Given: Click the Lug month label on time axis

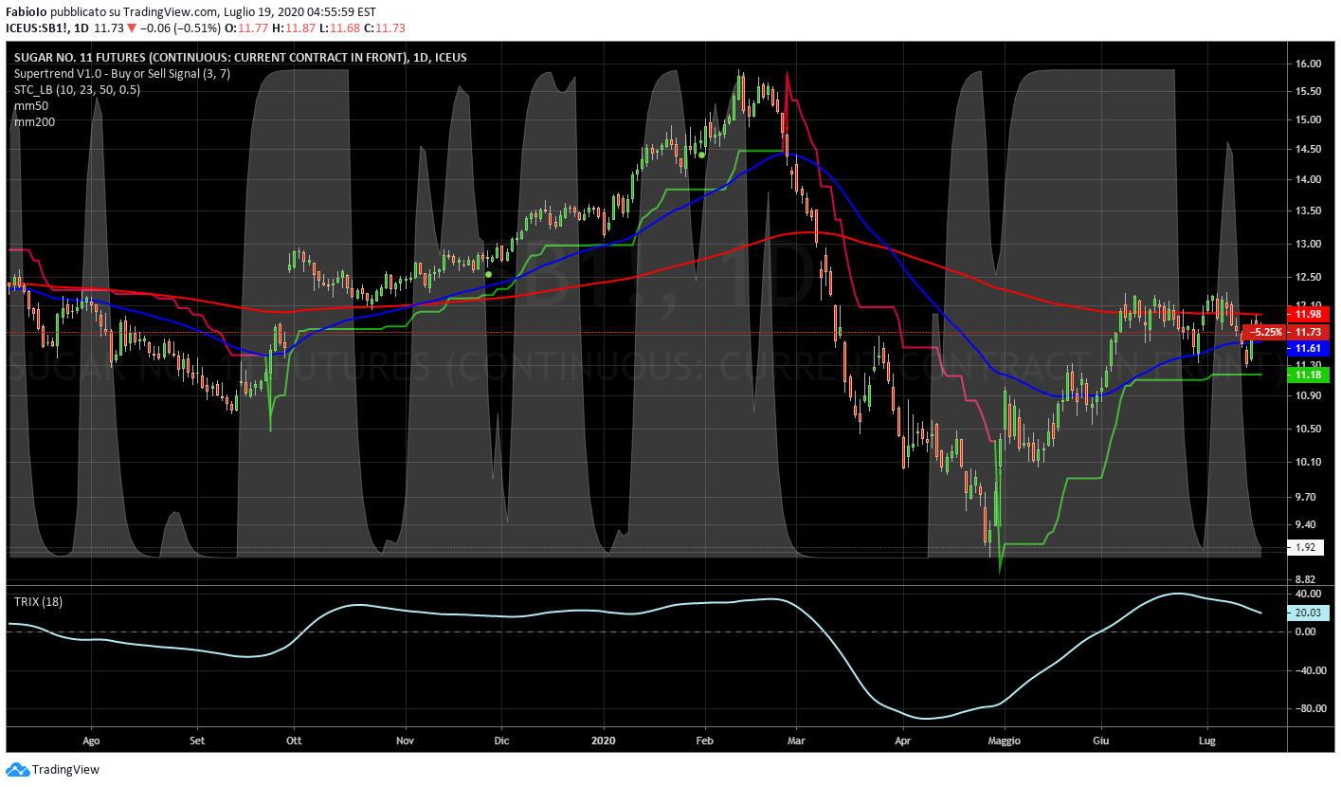Looking at the screenshot, I should (1206, 740).
